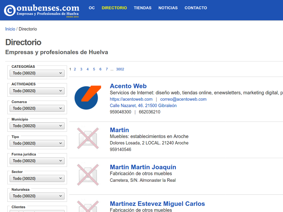
Task: Expand the Tipo filter dropdown
Action: click(37, 143)
